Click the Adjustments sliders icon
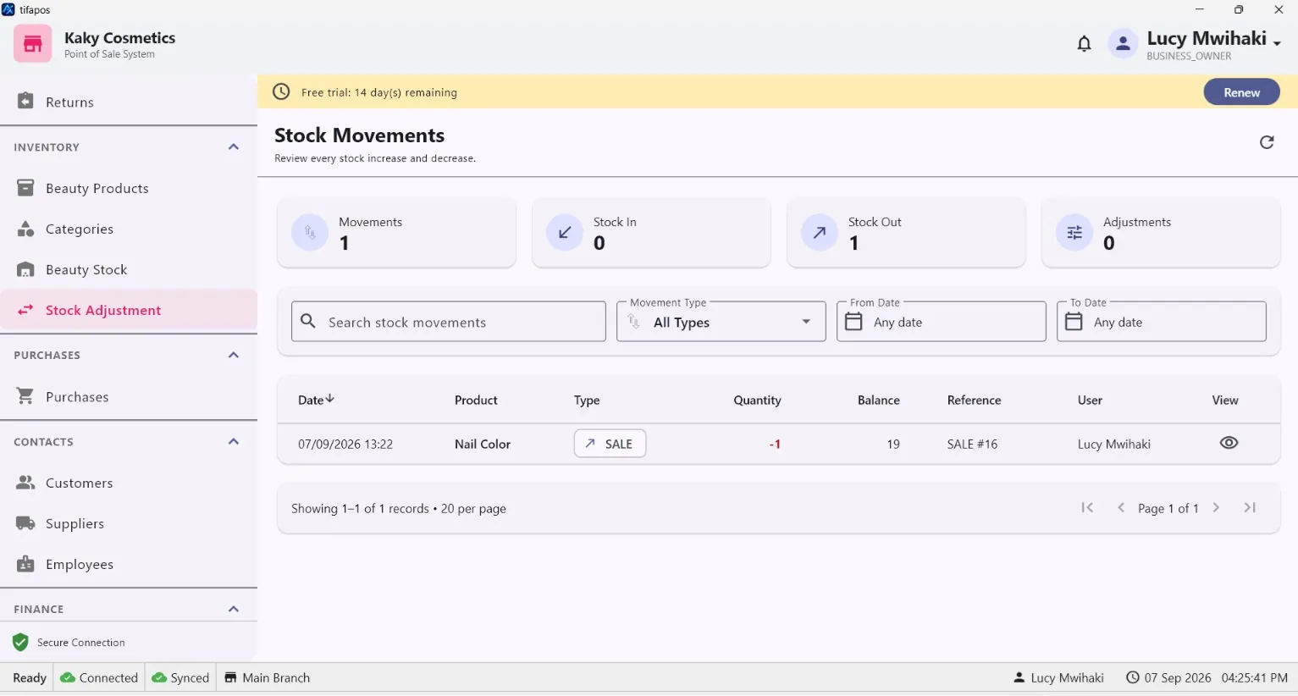The height and width of the screenshot is (696, 1298). coord(1074,232)
